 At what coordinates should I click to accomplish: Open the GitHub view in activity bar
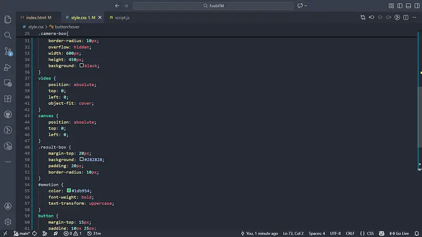pyautogui.click(x=8, y=114)
